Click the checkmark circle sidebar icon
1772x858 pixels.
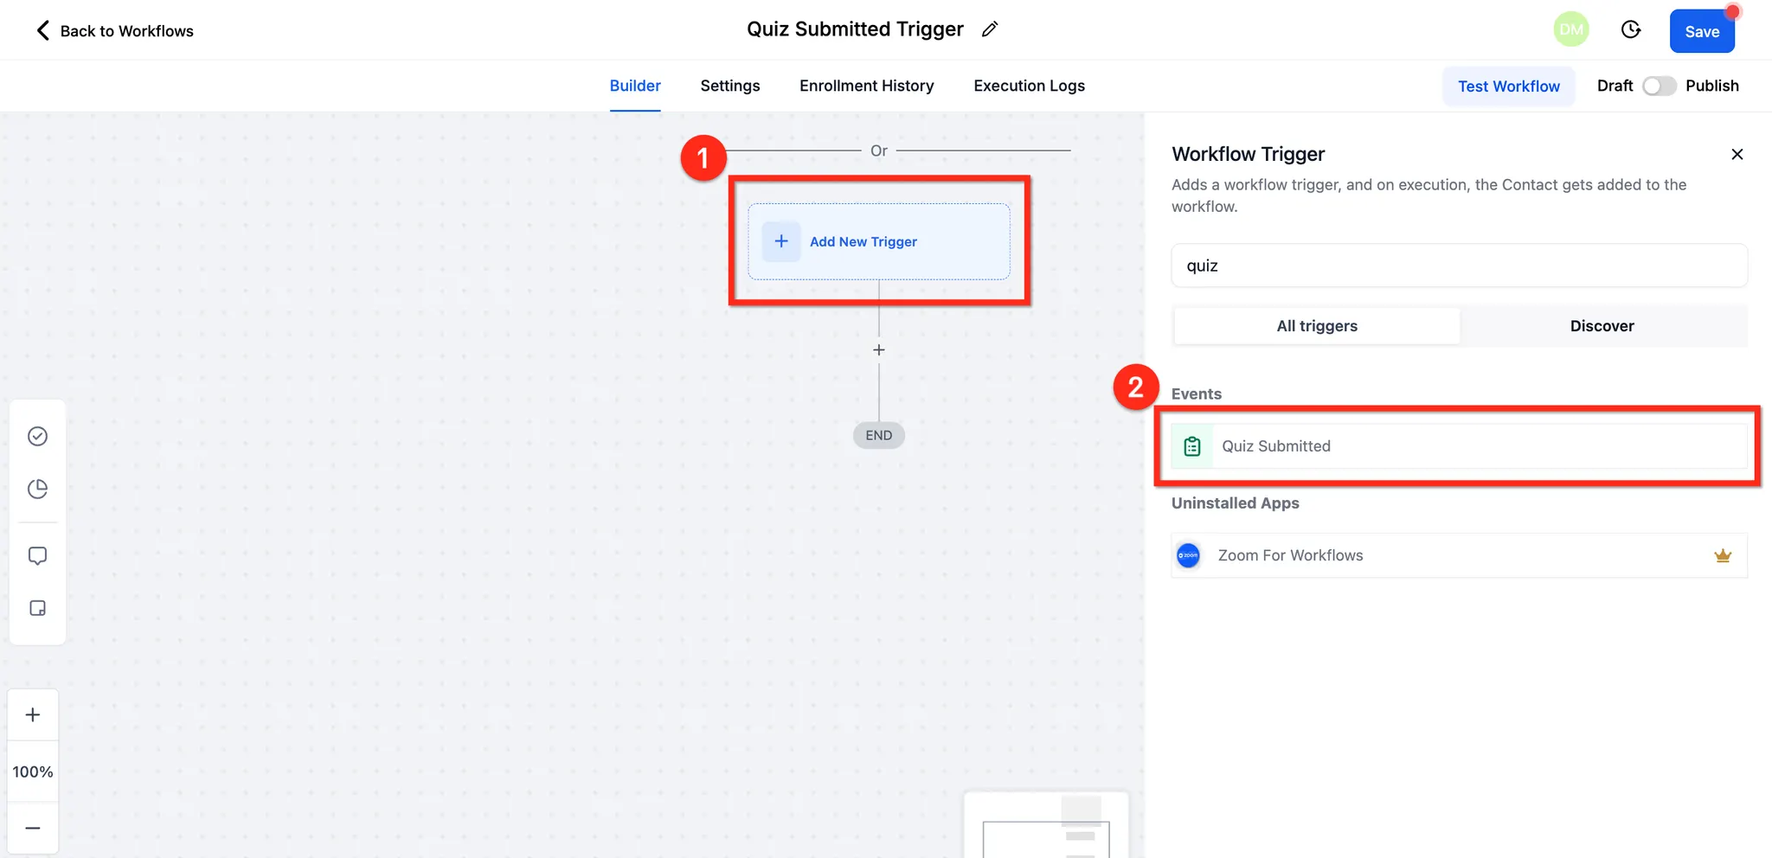coord(37,436)
